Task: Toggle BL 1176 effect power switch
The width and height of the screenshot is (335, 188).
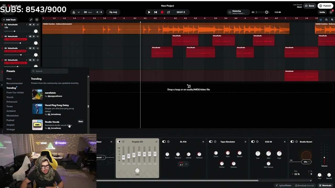Action: tap(164, 142)
